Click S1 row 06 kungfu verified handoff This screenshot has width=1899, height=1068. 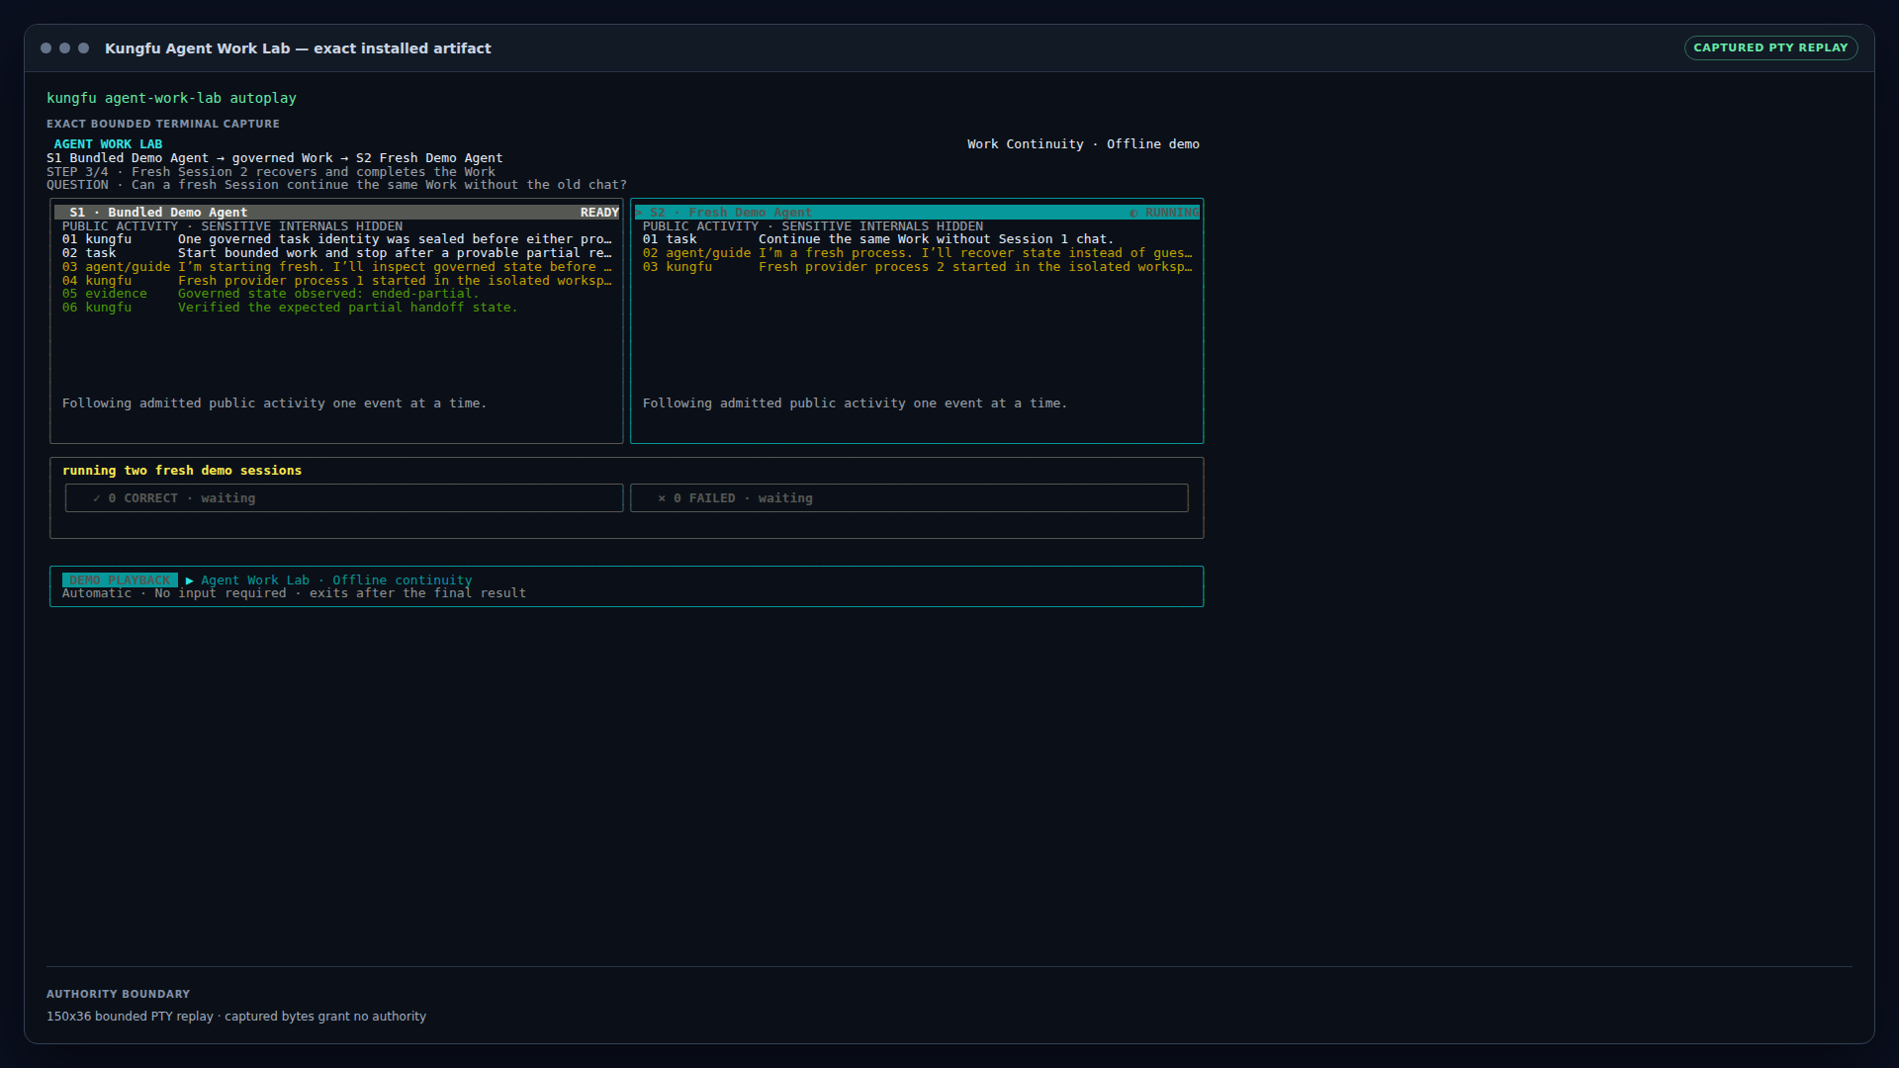[x=290, y=308]
